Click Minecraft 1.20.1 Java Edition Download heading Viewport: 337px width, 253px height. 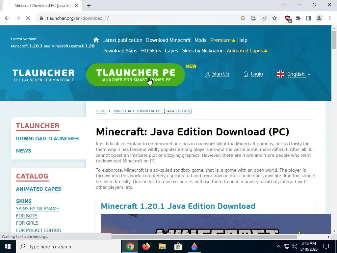pyautogui.click(x=178, y=206)
